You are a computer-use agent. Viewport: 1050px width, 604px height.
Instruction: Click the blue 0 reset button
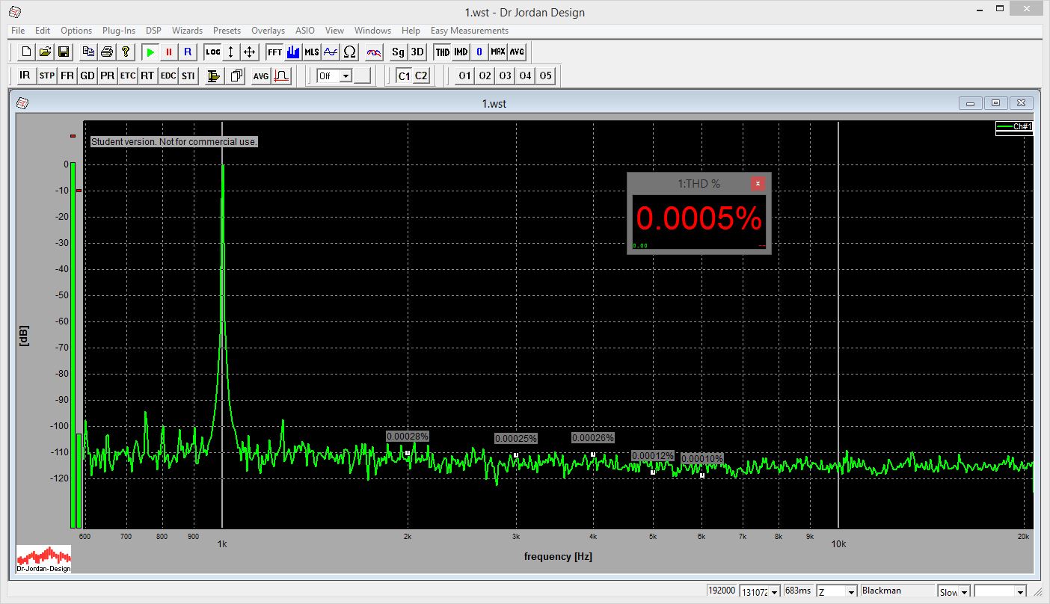click(x=479, y=52)
